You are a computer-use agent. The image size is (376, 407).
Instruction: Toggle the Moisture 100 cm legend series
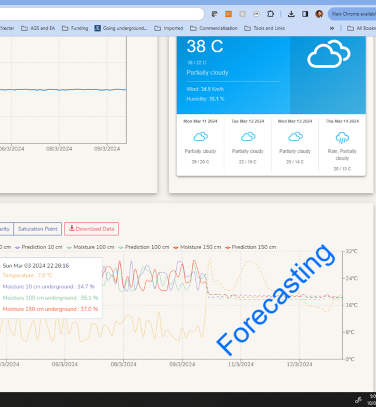(90, 247)
